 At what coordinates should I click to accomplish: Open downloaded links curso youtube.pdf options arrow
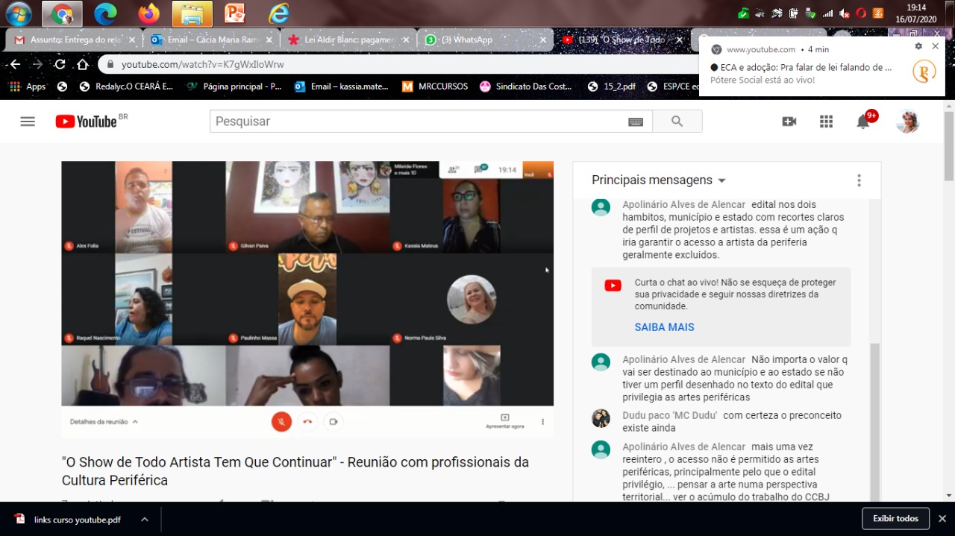pyautogui.click(x=145, y=520)
